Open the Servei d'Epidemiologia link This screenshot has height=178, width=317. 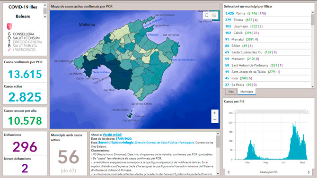[116, 143]
